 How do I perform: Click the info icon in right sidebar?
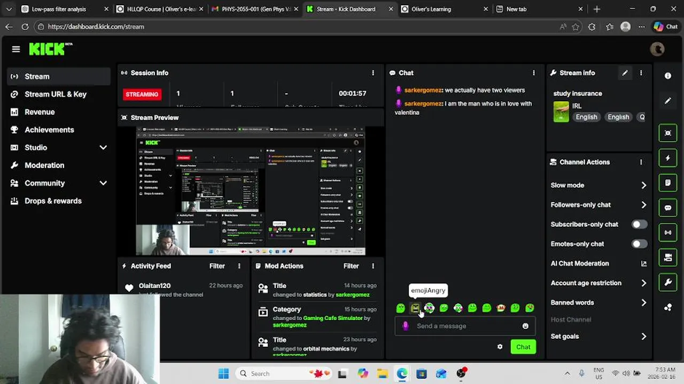click(668, 76)
